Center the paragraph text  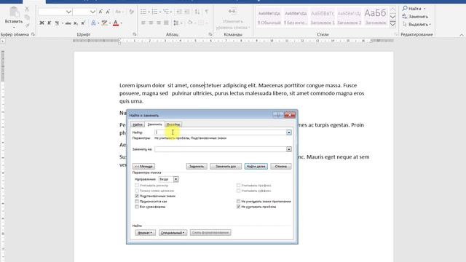coord(151,23)
